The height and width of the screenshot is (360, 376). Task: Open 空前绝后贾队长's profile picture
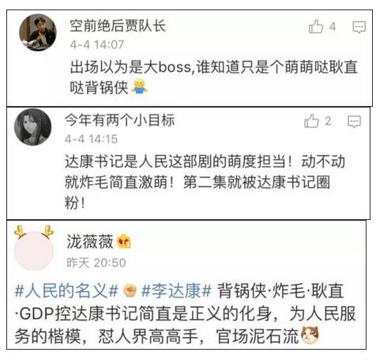[x=38, y=32]
